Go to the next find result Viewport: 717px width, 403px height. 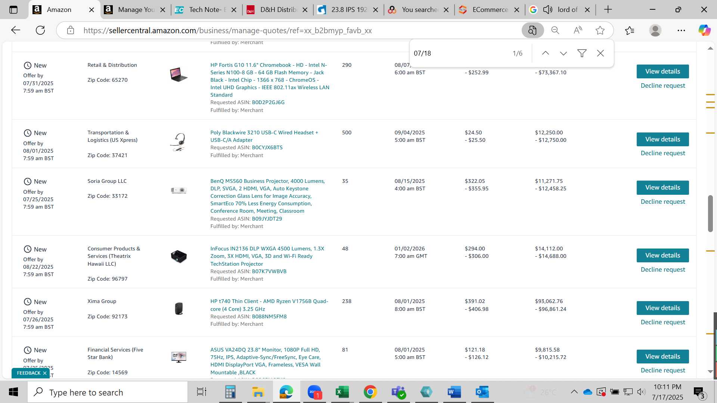coord(564,53)
